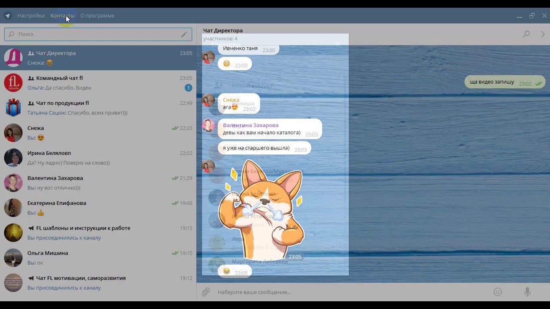Open the Чат по продукции fl conversation
The width and height of the screenshot is (550, 309).
[x=98, y=108]
